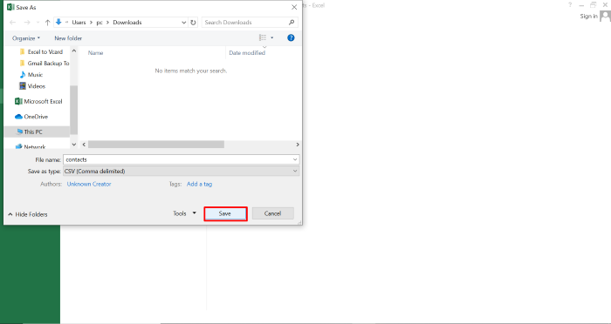The height and width of the screenshot is (324, 611).
Task: Open the Save as type dropdown
Action: [182, 171]
